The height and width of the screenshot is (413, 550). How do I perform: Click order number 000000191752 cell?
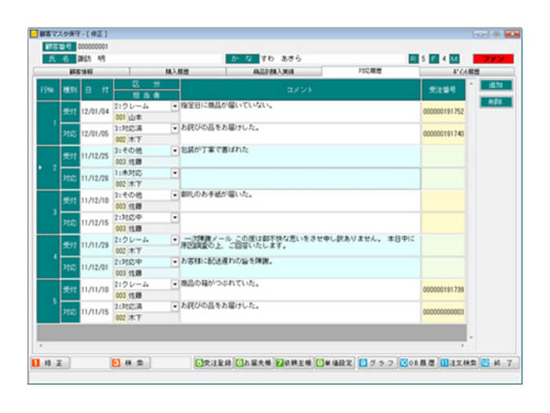coord(443,111)
